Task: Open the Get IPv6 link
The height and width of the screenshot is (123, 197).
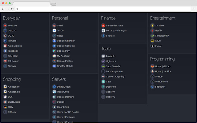Action: (x=111, y=97)
